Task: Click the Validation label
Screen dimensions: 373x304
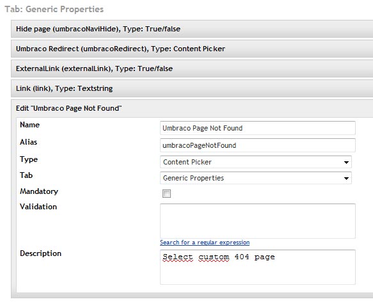Action: pyautogui.click(x=38, y=207)
